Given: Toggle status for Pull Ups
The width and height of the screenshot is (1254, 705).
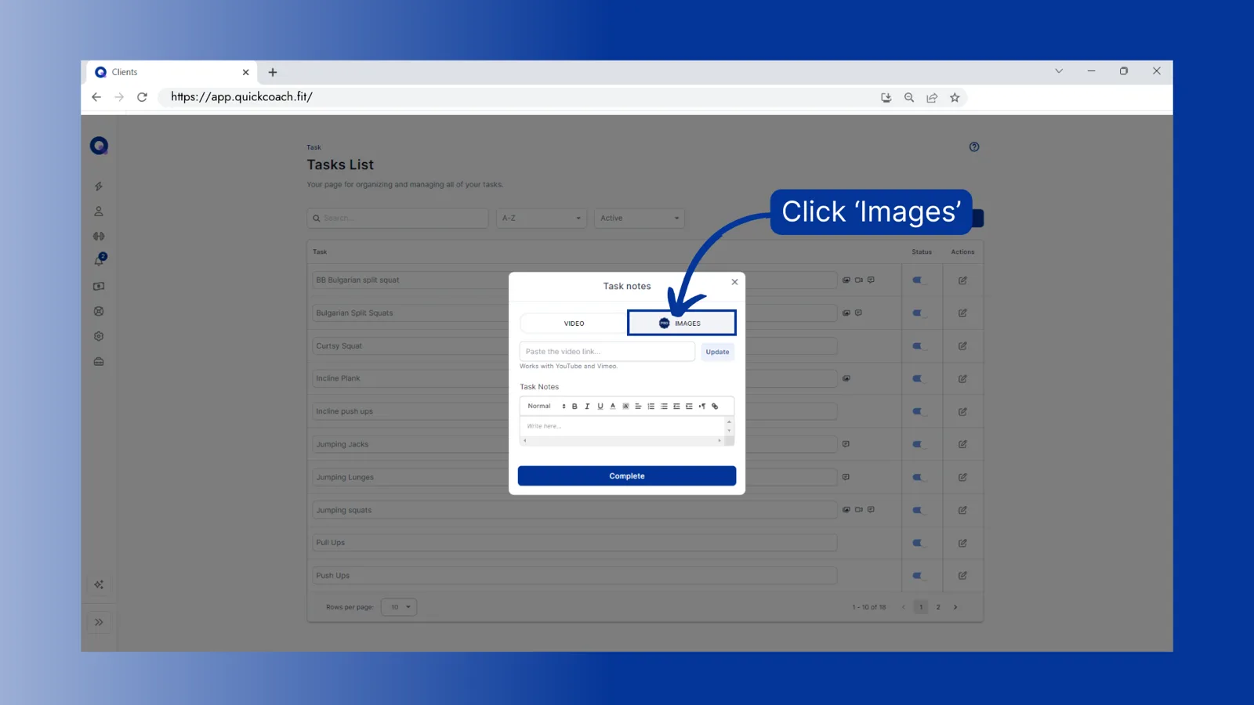Looking at the screenshot, I should click(x=918, y=543).
